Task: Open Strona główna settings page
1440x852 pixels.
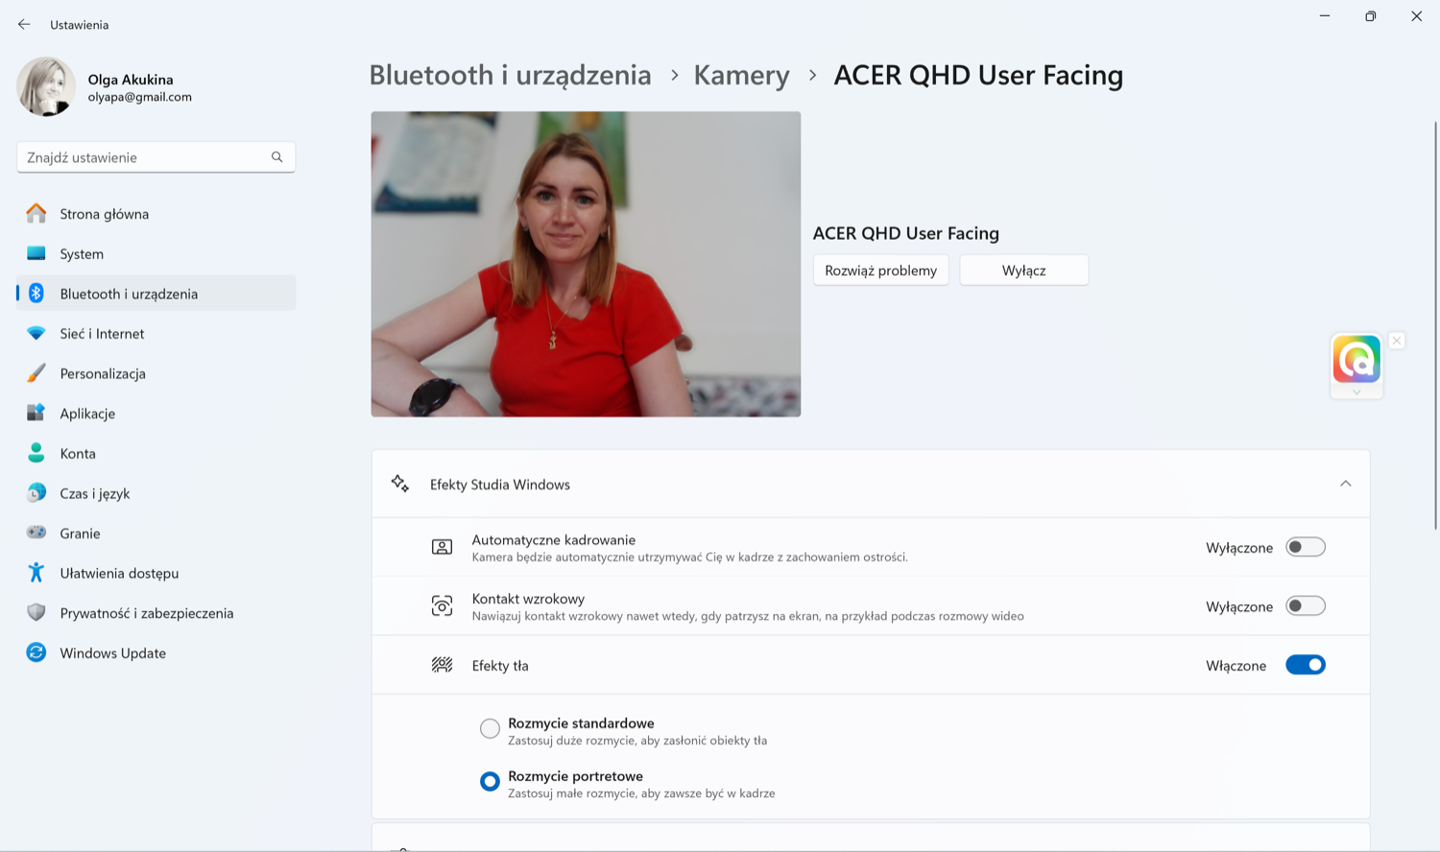Action: [156, 213]
